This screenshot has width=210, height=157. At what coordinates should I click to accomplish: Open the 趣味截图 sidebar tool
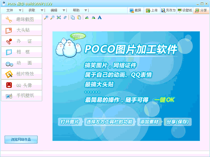(21, 19)
